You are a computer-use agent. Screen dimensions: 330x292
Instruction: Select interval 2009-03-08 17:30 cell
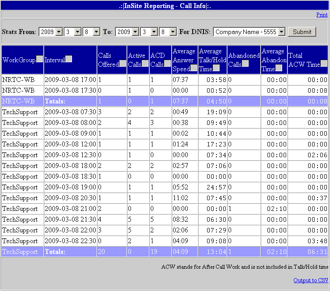(x=70, y=90)
